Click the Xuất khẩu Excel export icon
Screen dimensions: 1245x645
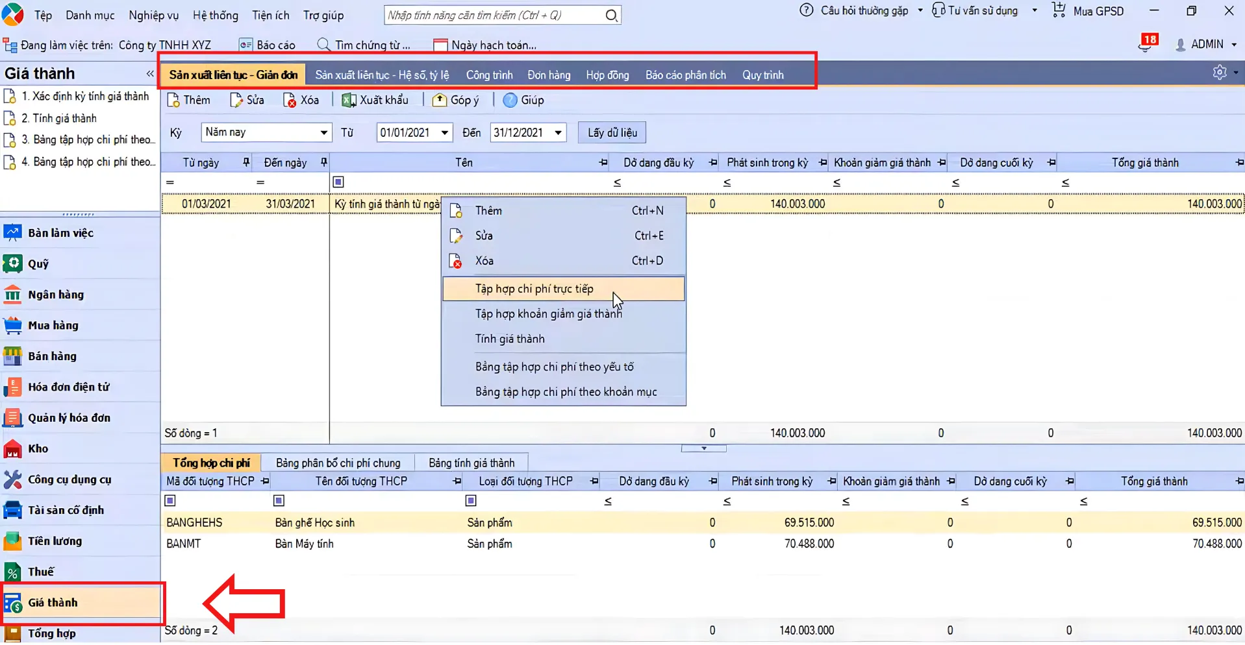click(x=349, y=100)
